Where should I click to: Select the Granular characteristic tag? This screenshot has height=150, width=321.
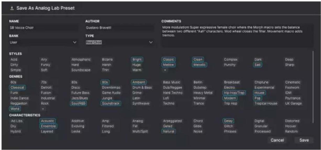[261, 126]
